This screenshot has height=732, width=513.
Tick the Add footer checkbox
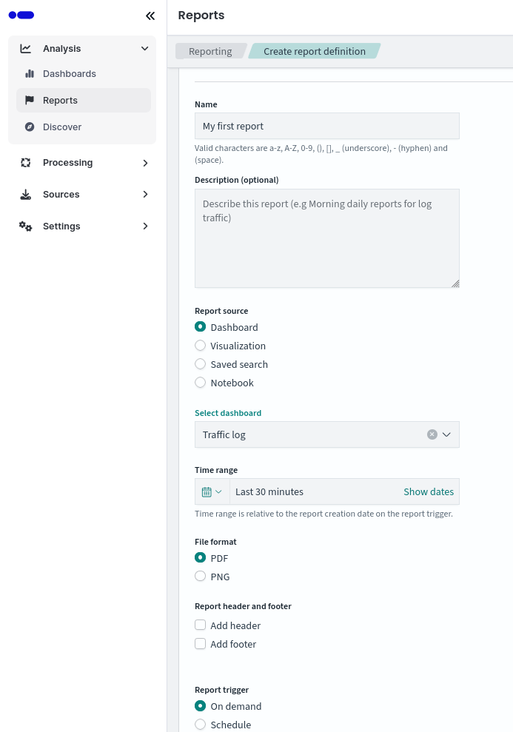(201, 644)
